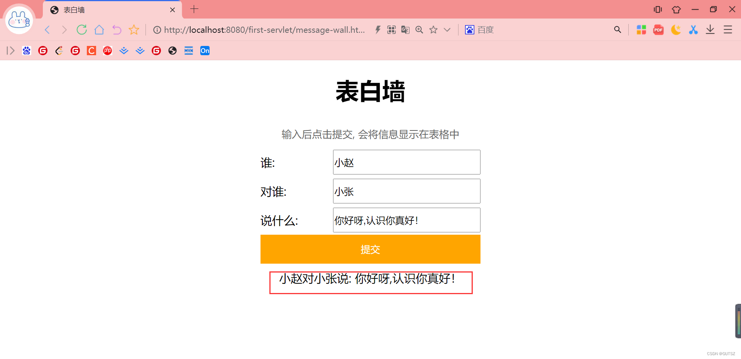The image size is (741, 359).
Task: Click the 对谁: label
Action: pyautogui.click(x=274, y=192)
